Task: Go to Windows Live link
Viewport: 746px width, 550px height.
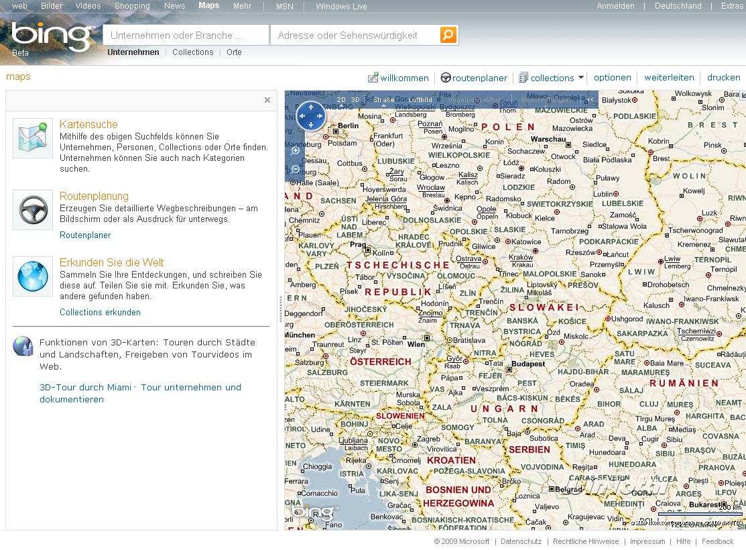Action: point(341,7)
